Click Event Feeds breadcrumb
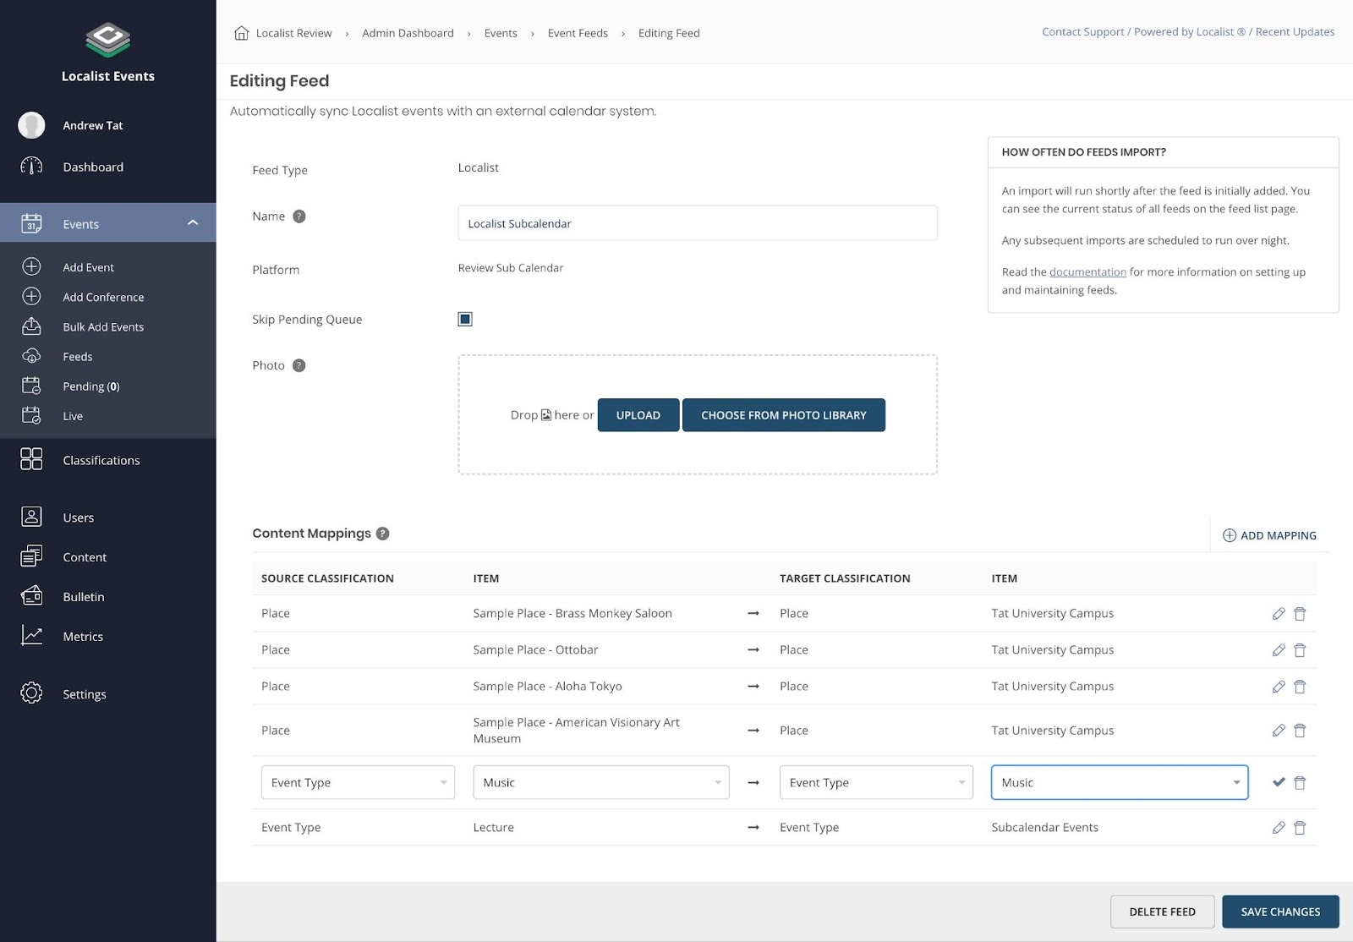The height and width of the screenshot is (942, 1353). [x=578, y=33]
